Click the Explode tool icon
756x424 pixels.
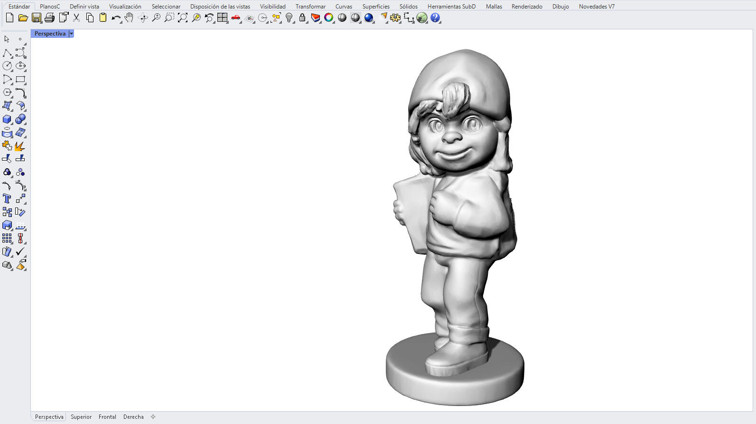(x=20, y=146)
